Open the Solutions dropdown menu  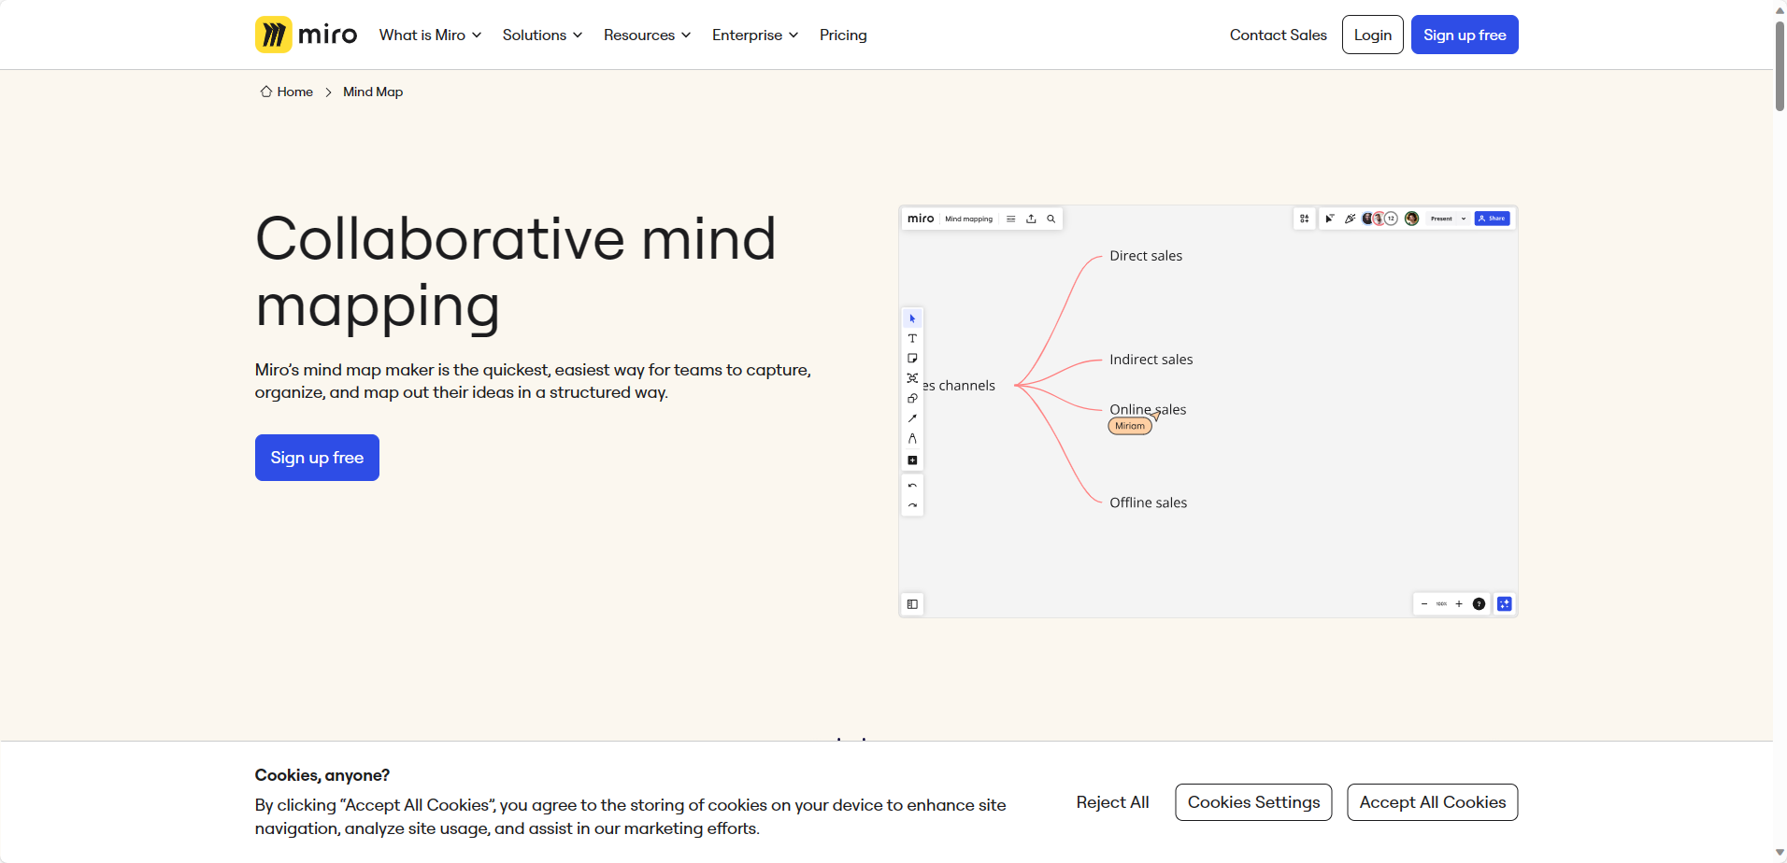pos(542,35)
